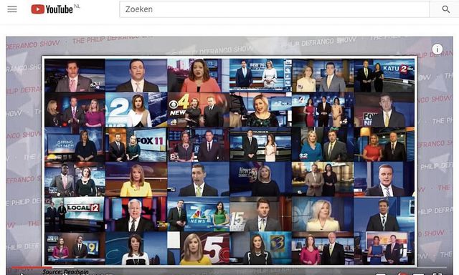The image size is (459, 275).
Task: Click the big blue 2 logo tile
Action: click(x=136, y=110)
